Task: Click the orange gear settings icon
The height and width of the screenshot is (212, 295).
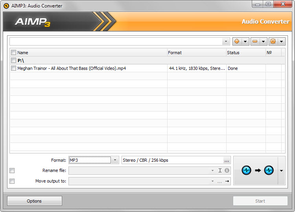Action: (x=273, y=41)
